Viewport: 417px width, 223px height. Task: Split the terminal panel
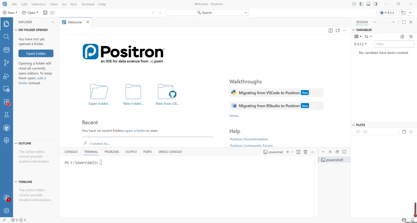pos(298,152)
